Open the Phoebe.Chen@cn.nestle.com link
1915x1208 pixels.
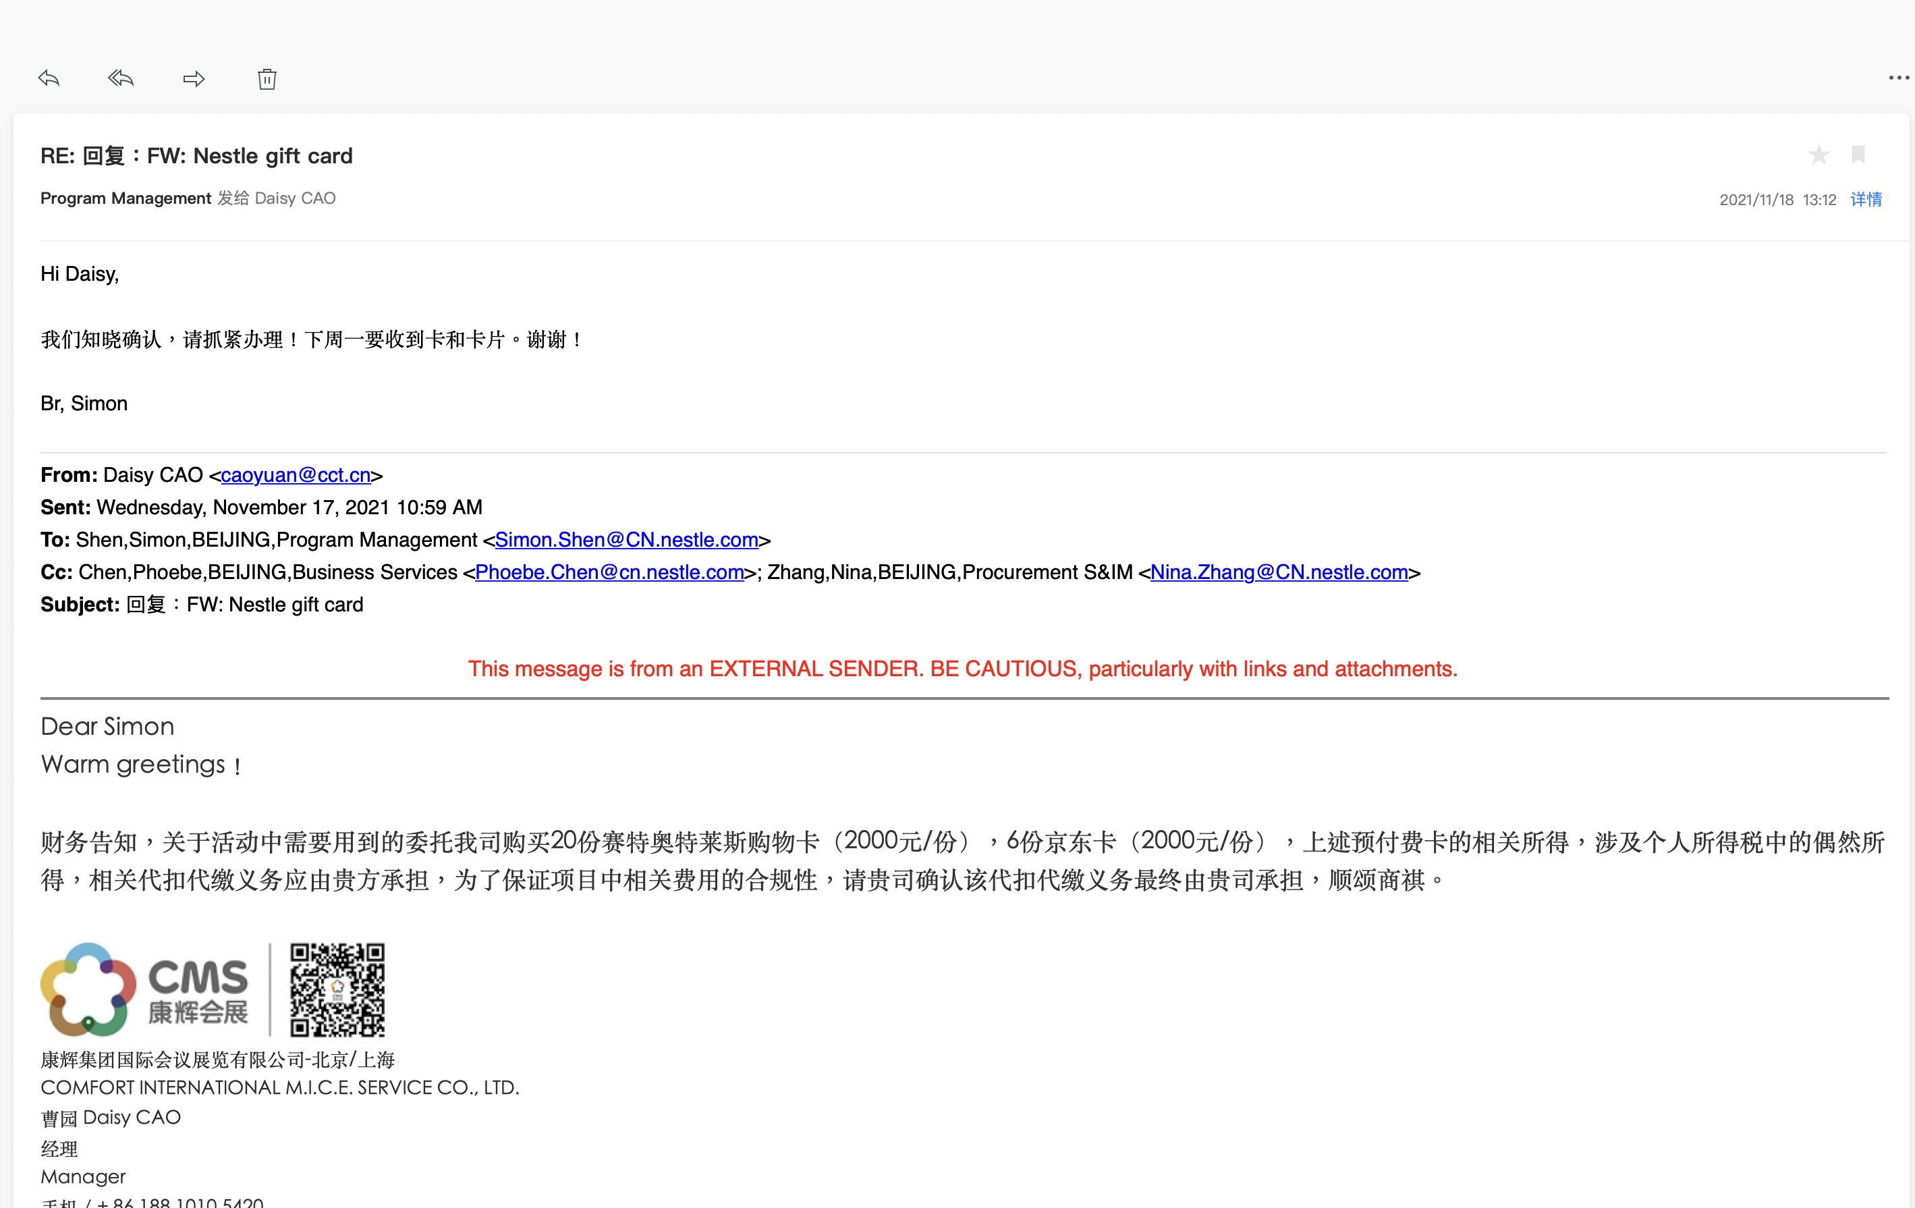point(609,572)
